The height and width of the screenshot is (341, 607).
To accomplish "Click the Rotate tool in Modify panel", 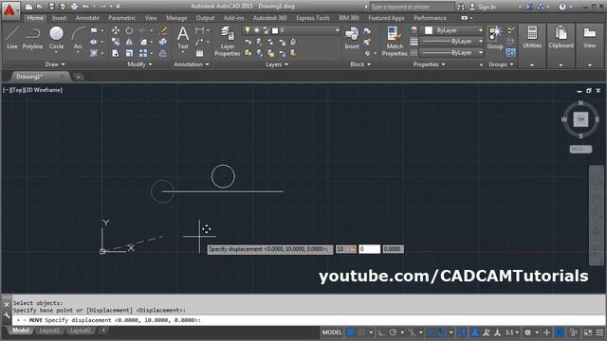I will coord(129,30).
